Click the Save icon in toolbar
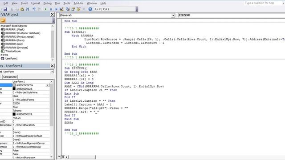 (x=5, y=9)
